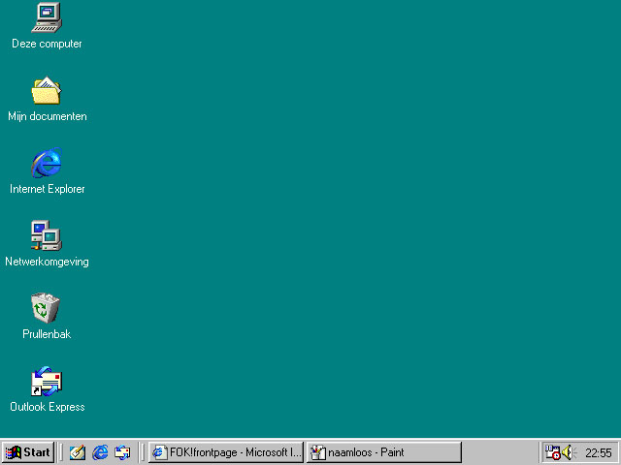Open the volume speaker tray icon
621x465 pixels.
click(570, 452)
